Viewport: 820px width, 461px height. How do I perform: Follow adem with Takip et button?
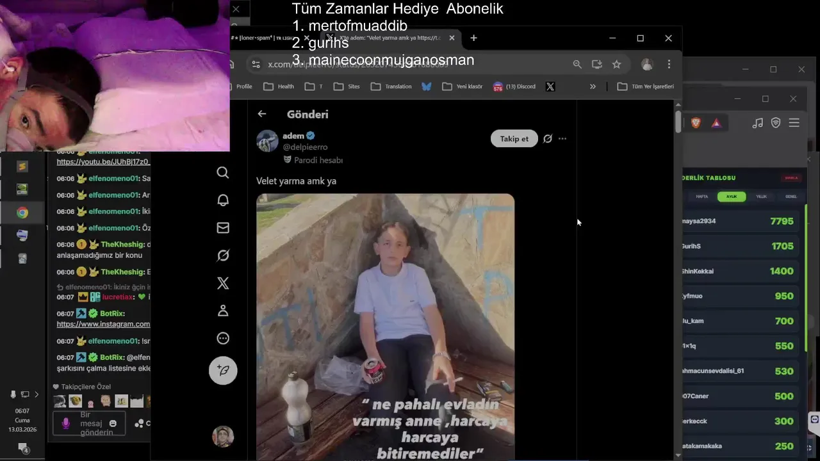point(514,138)
